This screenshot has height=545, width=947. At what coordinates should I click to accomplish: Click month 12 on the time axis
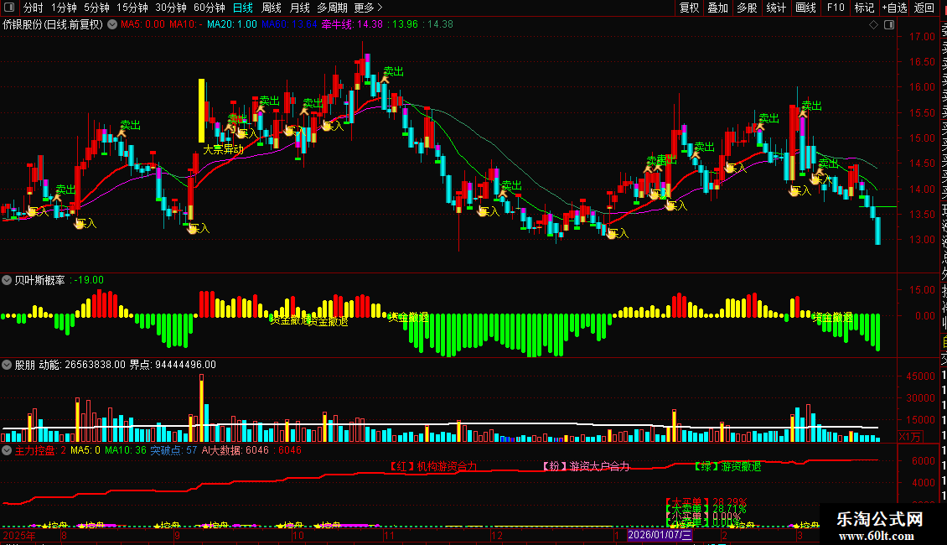pyautogui.click(x=496, y=535)
